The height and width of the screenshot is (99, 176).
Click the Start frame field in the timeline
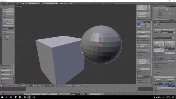[34, 94]
